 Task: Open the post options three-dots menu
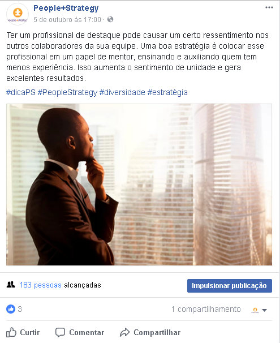click(269, 7)
